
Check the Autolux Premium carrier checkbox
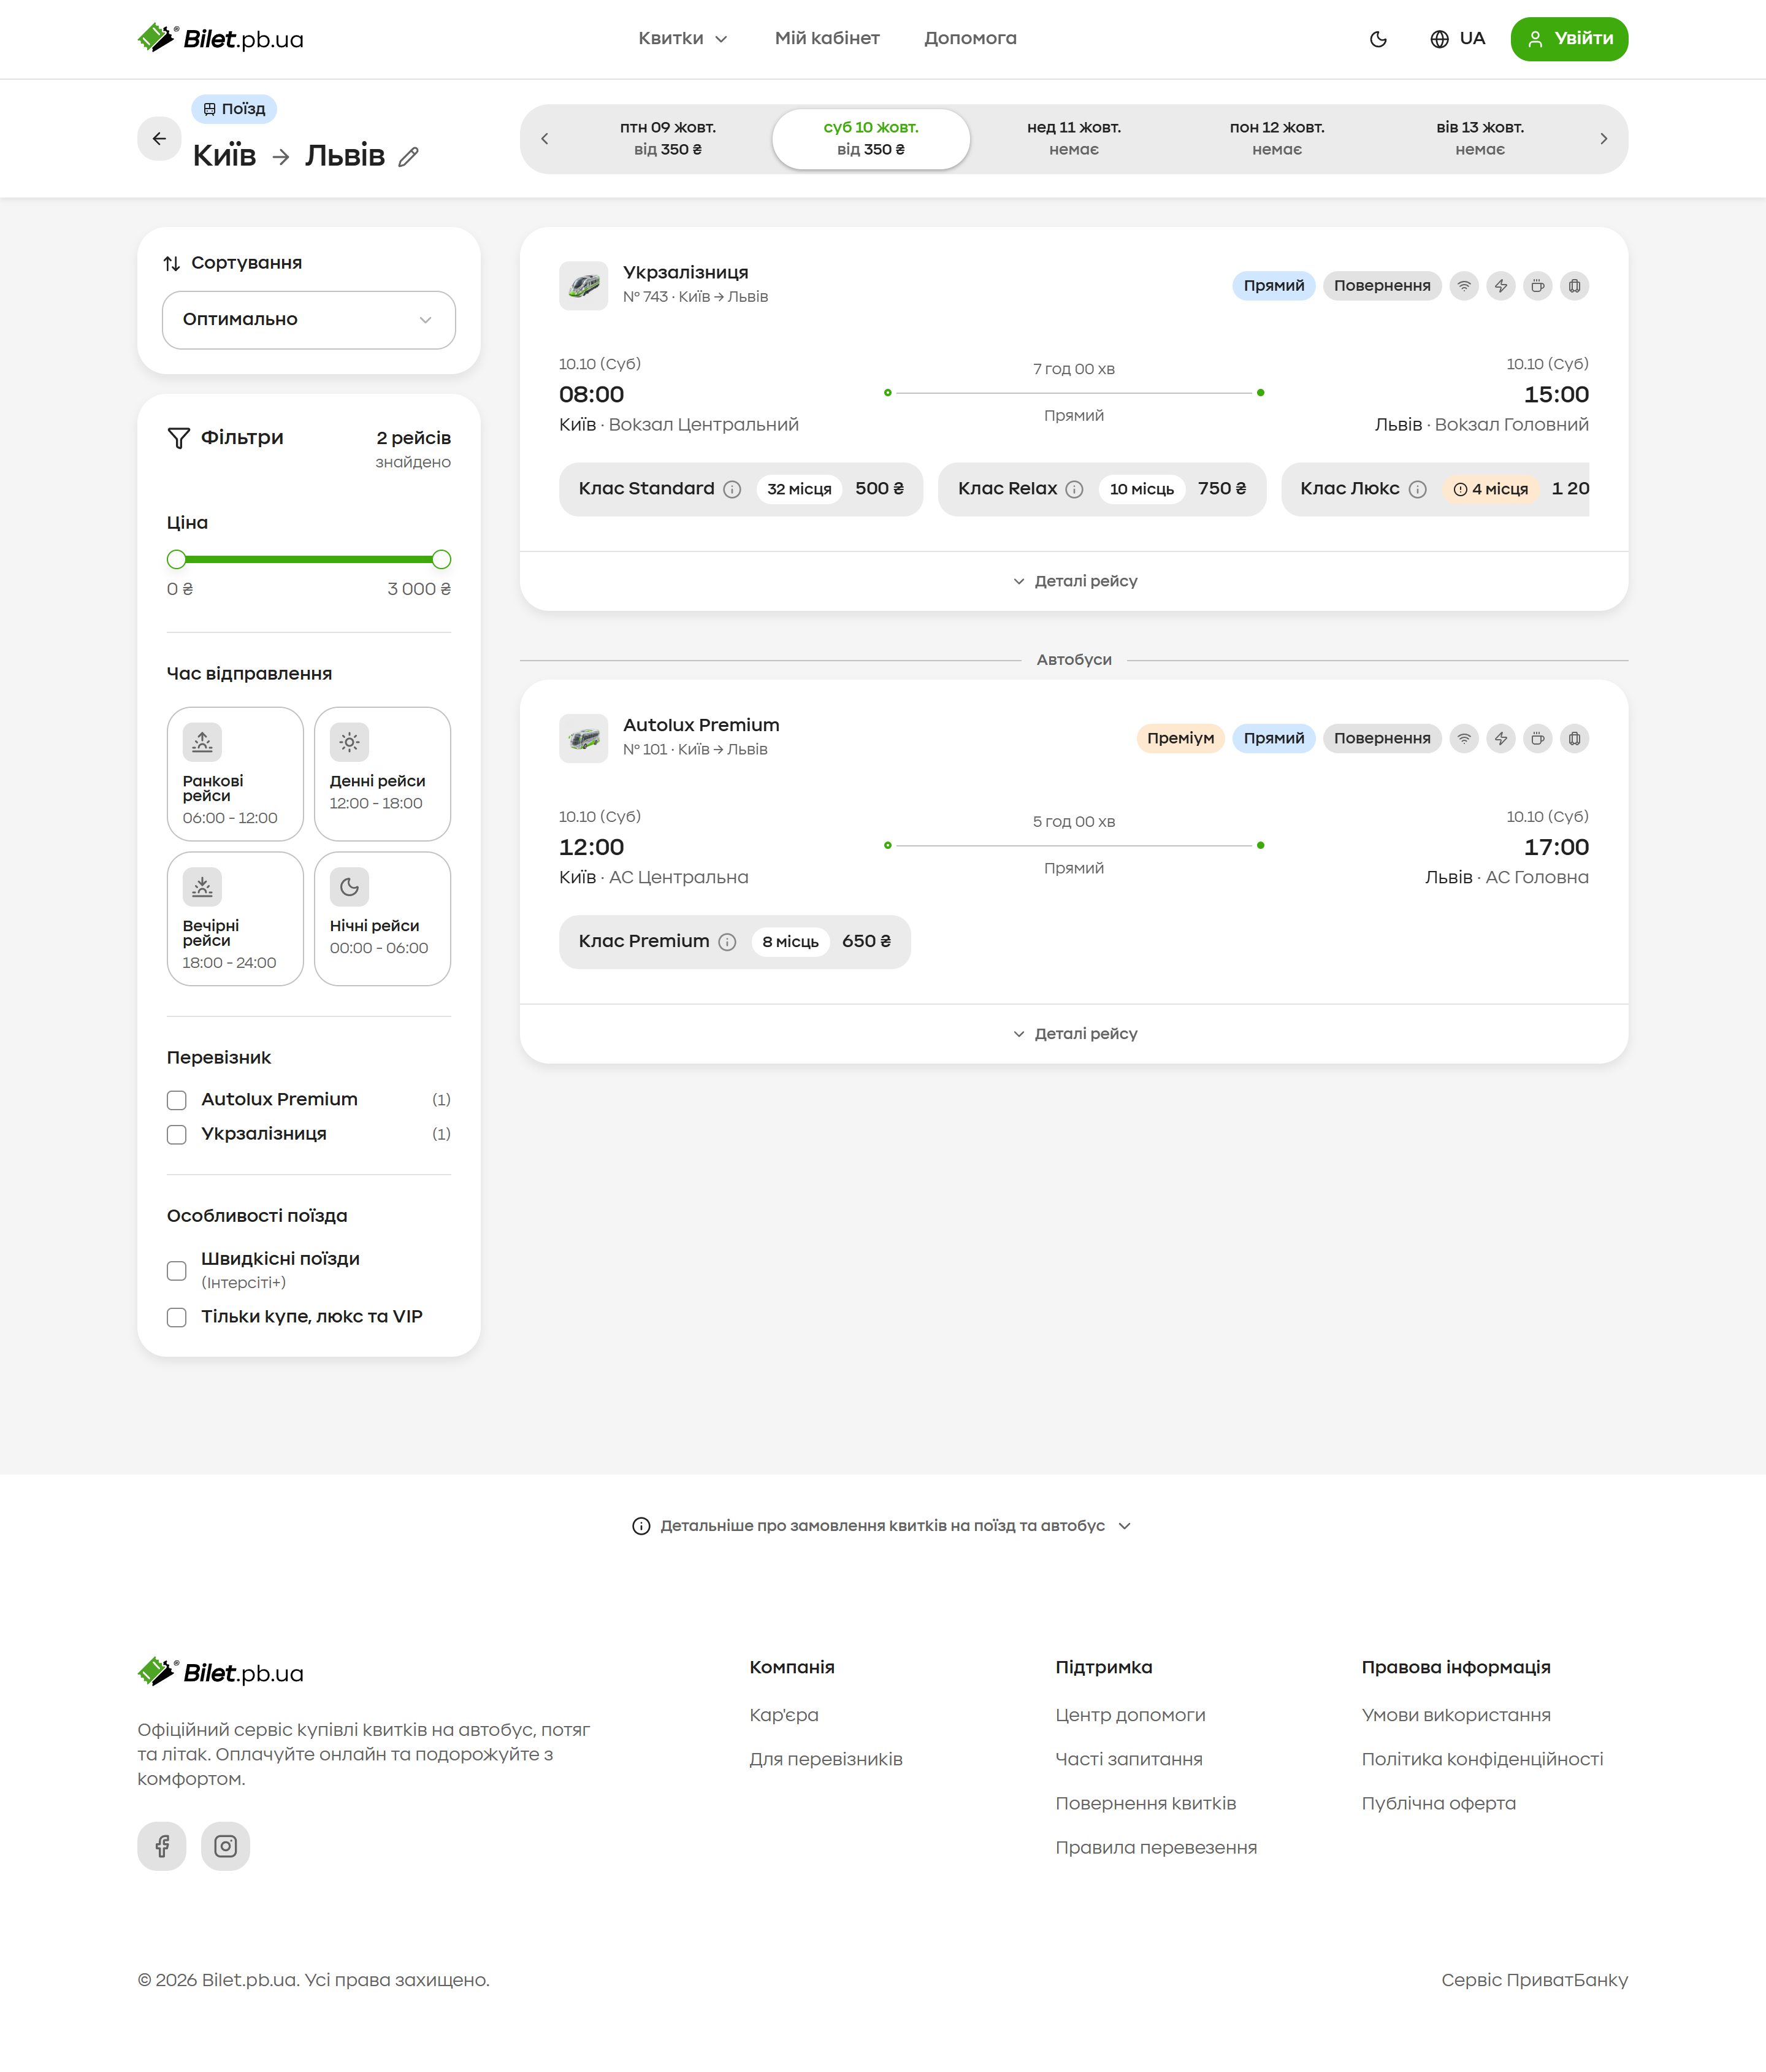(177, 1100)
